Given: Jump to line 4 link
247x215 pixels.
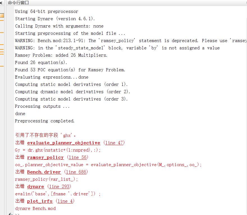Looking at the screenshot, I should (x=65, y=201).
